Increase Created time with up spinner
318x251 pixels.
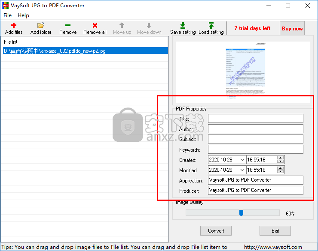pos(280,158)
